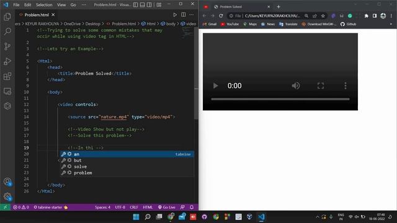Image resolution: width=397 pixels, height=223 pixels.
Task: Choose 'but' suggestion in autocomplete list
Action: (127, 160)
